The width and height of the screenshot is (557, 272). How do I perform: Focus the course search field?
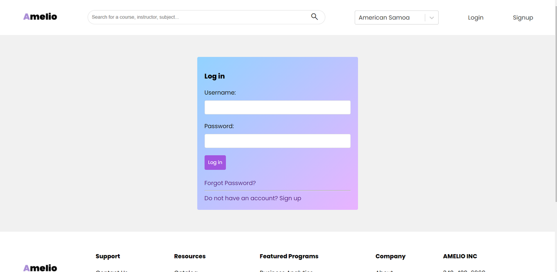click(x=206, y=17)
